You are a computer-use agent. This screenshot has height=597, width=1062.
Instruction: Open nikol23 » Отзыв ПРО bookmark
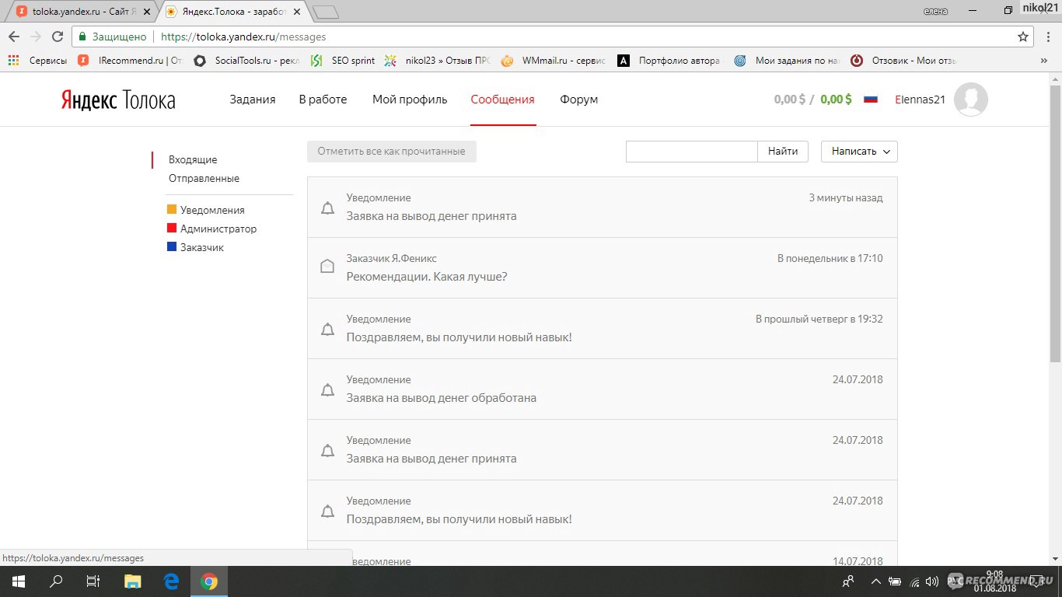[438, 61]
